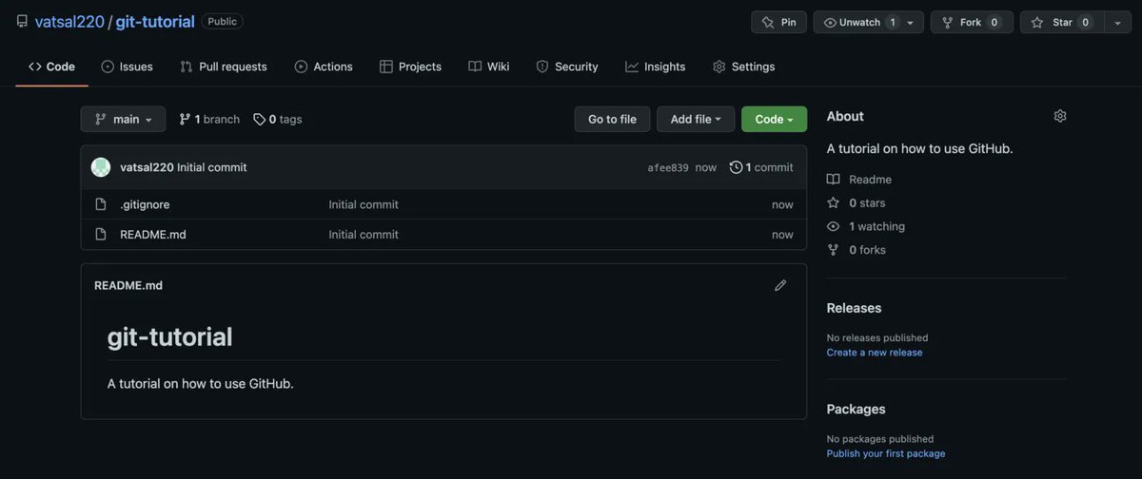1142x479 pixels.
Task: Go to Pull requests tab
Action: coord(224,67)
